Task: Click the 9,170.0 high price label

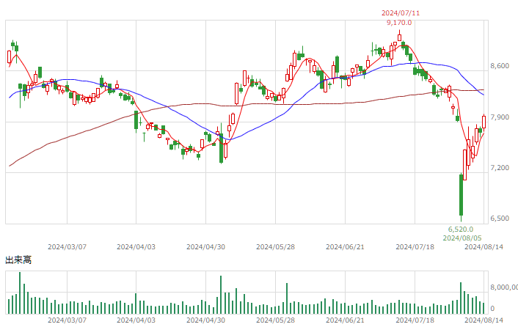Action: click(x=399, y=23)
